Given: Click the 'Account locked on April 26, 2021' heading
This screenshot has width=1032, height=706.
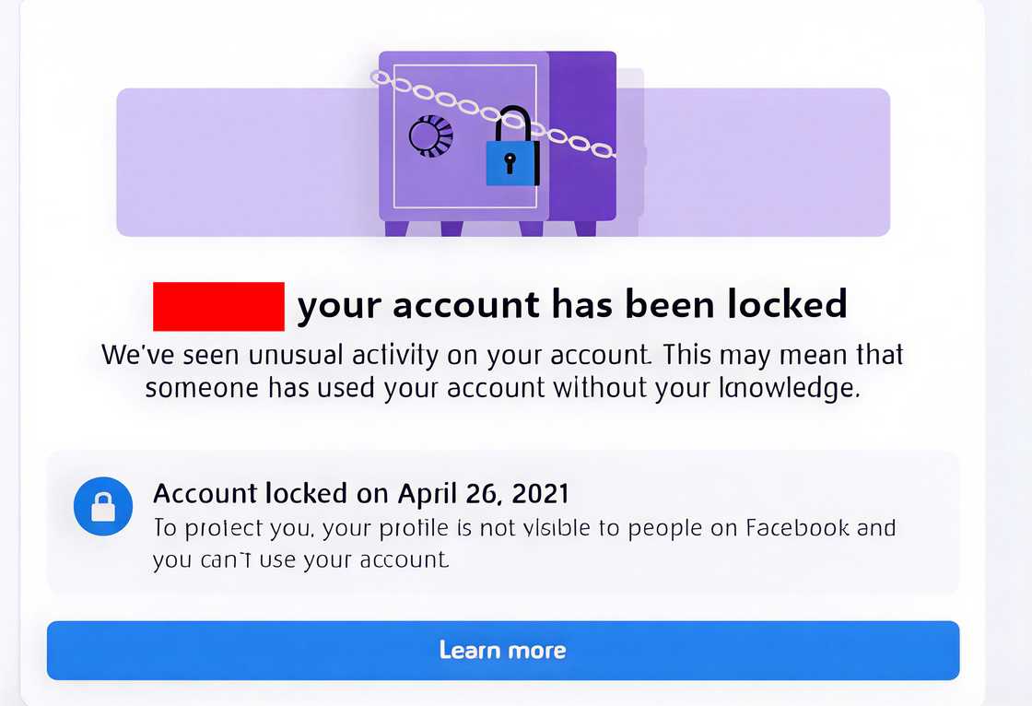Looking at the screenshot, I should tap(362, 494).
